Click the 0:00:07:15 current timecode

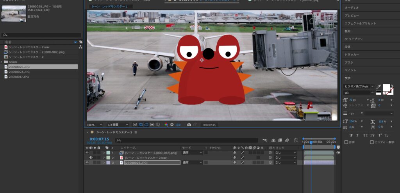(x=99, y=139)
